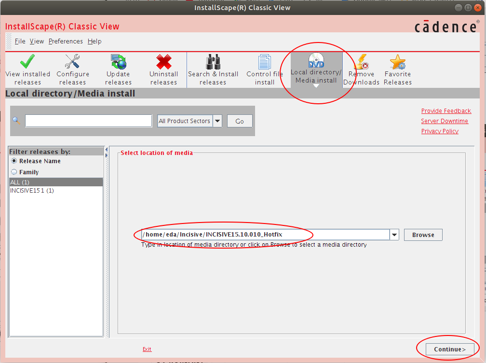Click the Continue button
This screenshot has height=363, width=486.
[450, 349]
